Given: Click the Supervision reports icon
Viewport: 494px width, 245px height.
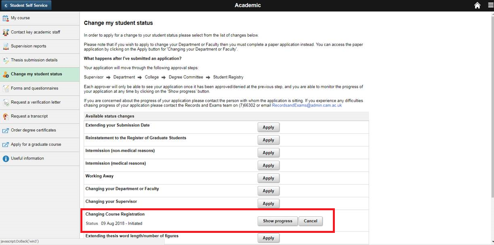Looking at the screenshot, I should tap(6, 46).
